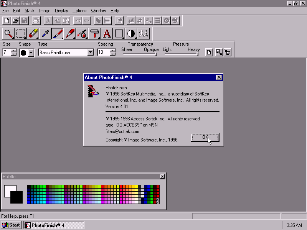The height and width of the screenshot is (230, 307).
Task: Click the Open folder toolbar icon
Action: coord(15,21)
